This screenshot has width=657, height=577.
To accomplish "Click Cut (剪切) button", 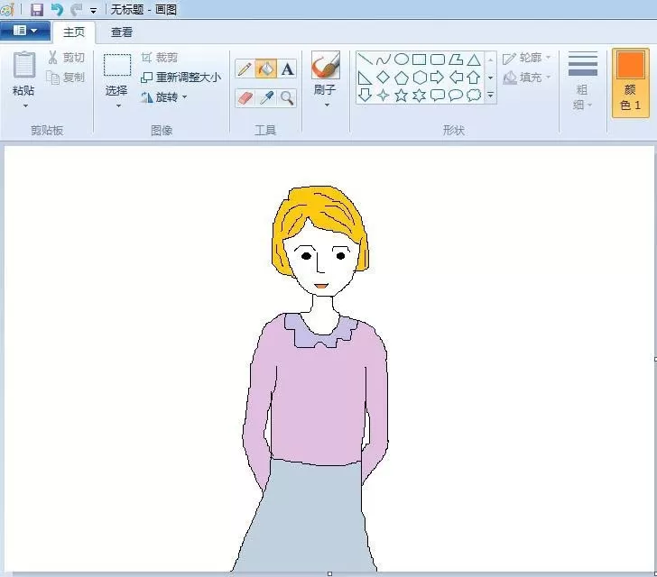I will click(67, 58).
